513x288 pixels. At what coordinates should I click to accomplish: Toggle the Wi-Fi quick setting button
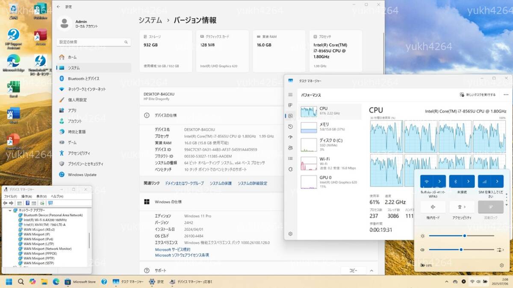(427, 181)
